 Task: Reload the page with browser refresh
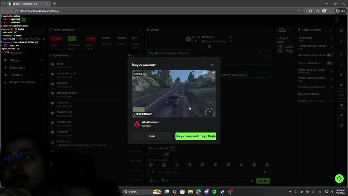[x=10, y=11]
